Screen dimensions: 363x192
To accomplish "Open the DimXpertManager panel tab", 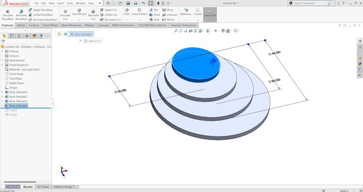I will (x=27, y=36).
